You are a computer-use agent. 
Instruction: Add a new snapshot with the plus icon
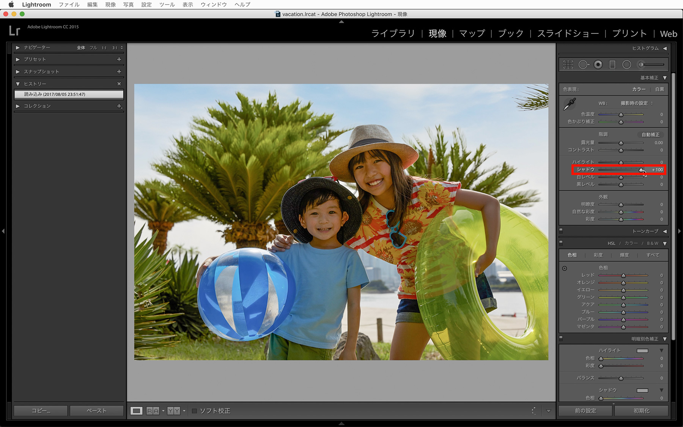click(119, 71)
